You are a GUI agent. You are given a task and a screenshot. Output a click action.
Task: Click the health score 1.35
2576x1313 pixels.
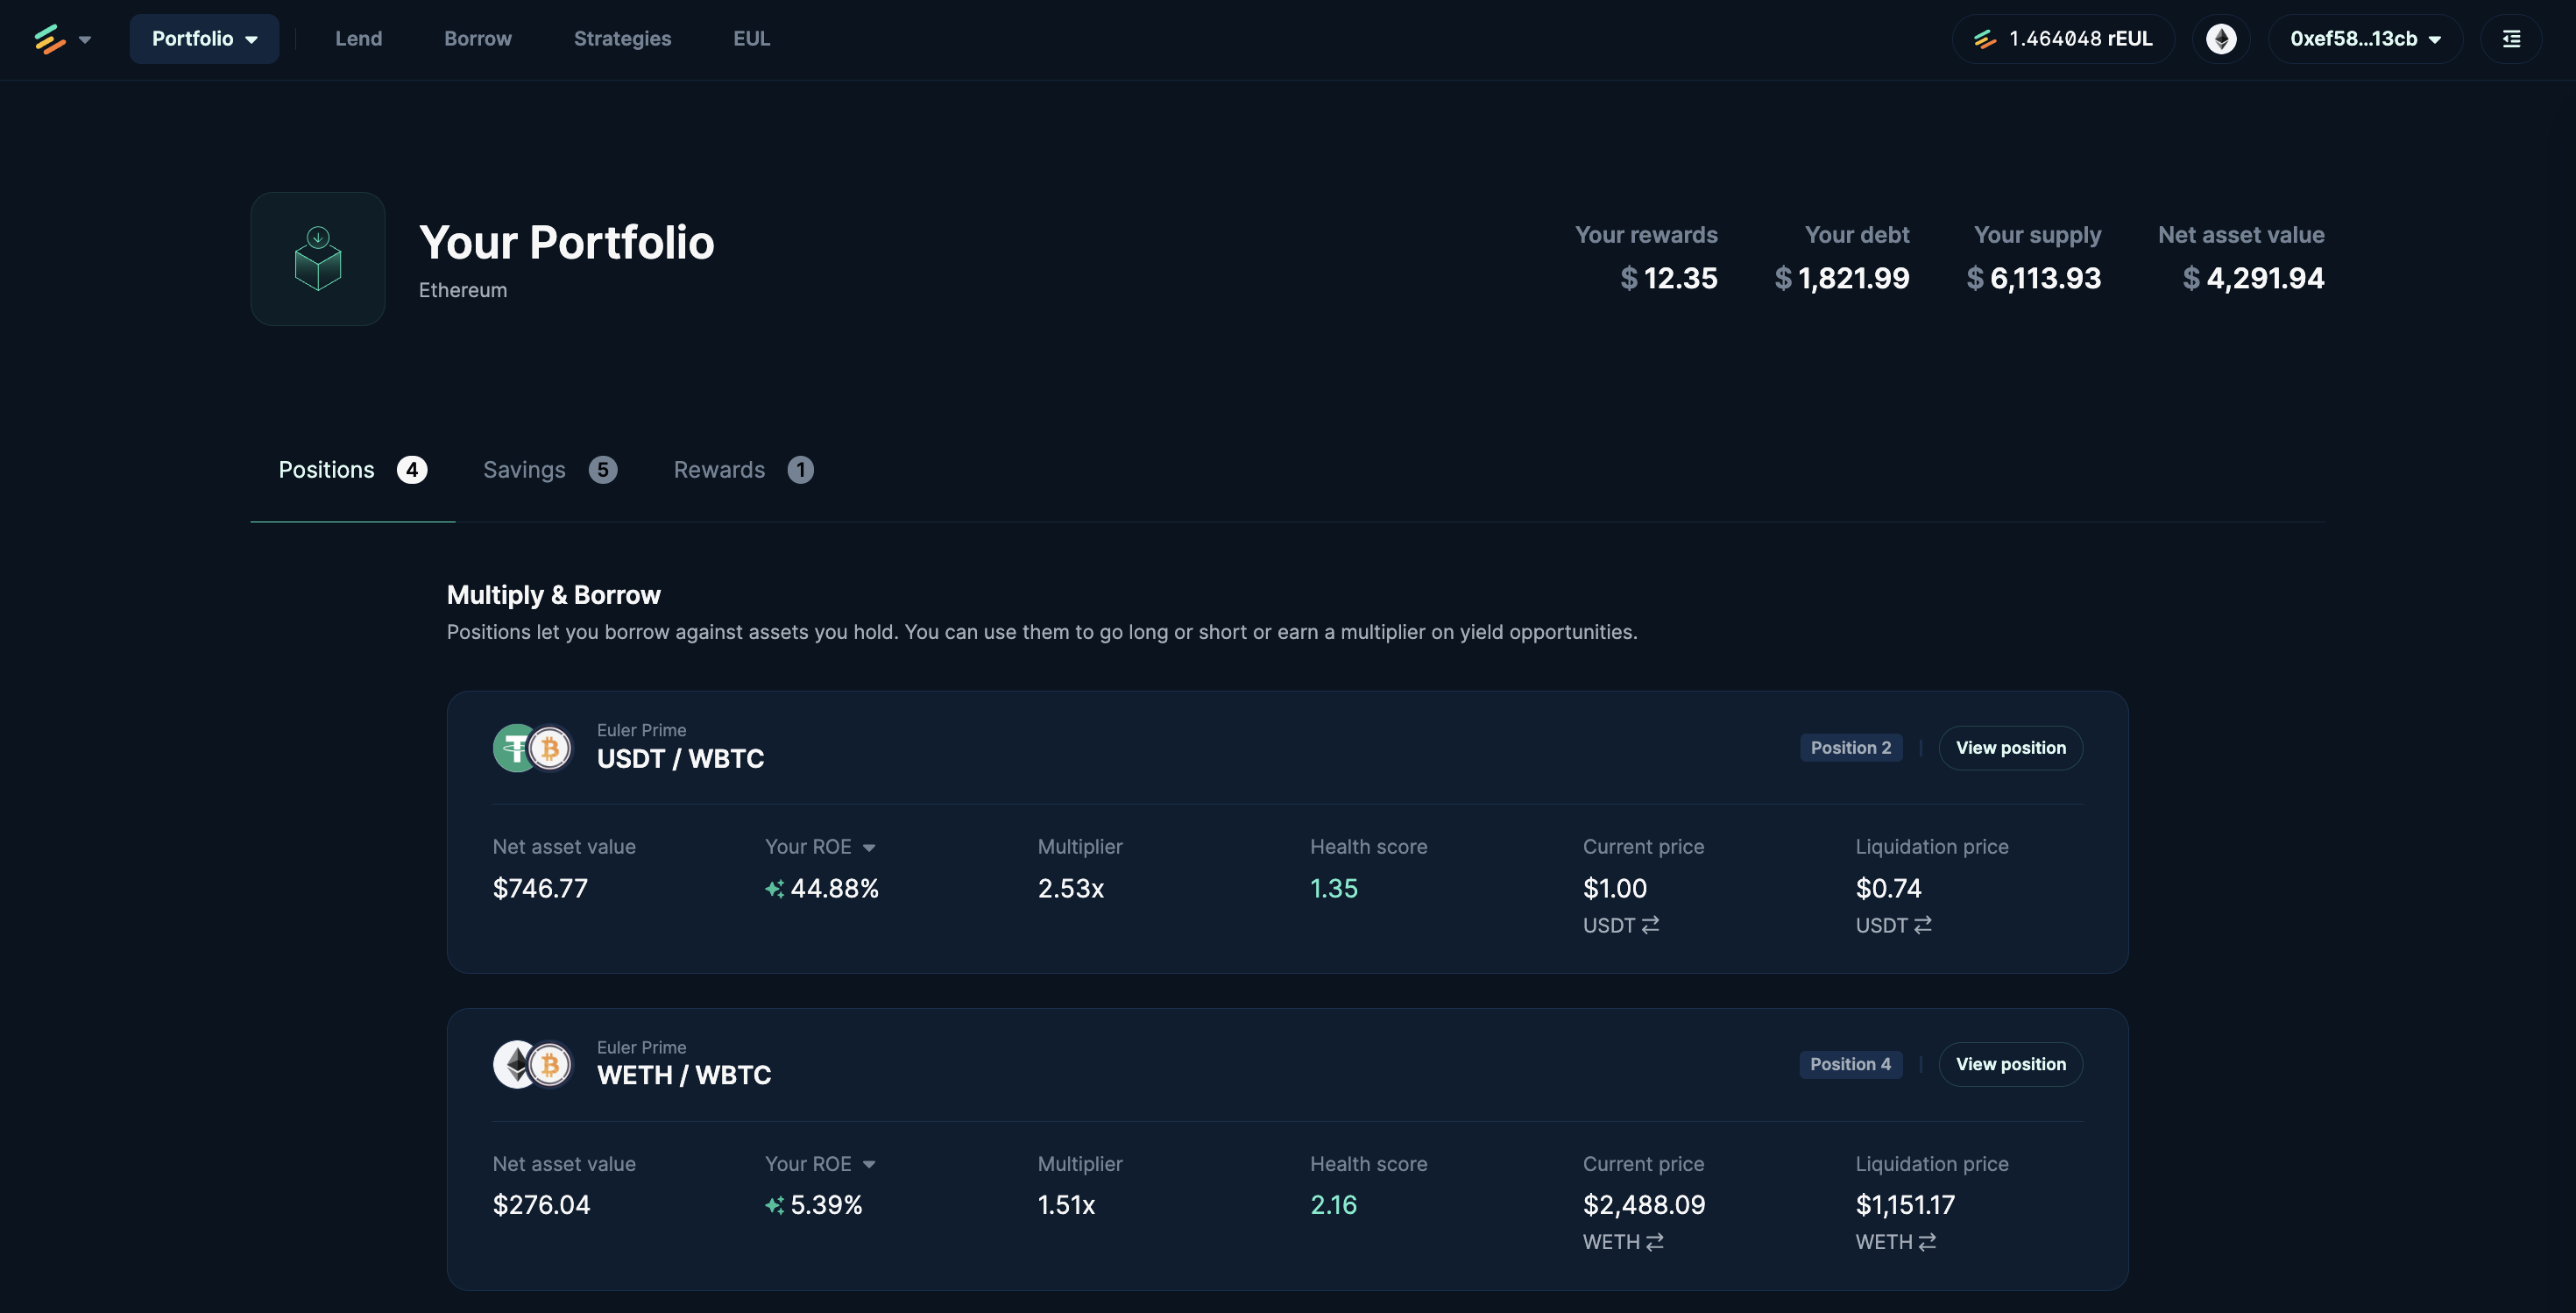1334,889
